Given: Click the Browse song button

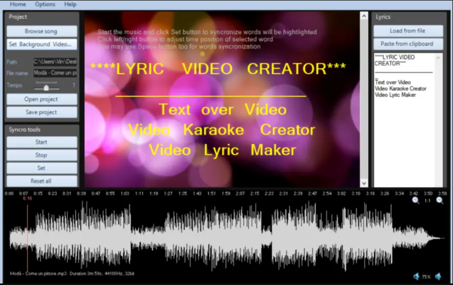Looking at the screenshot, I should (42, 31).
